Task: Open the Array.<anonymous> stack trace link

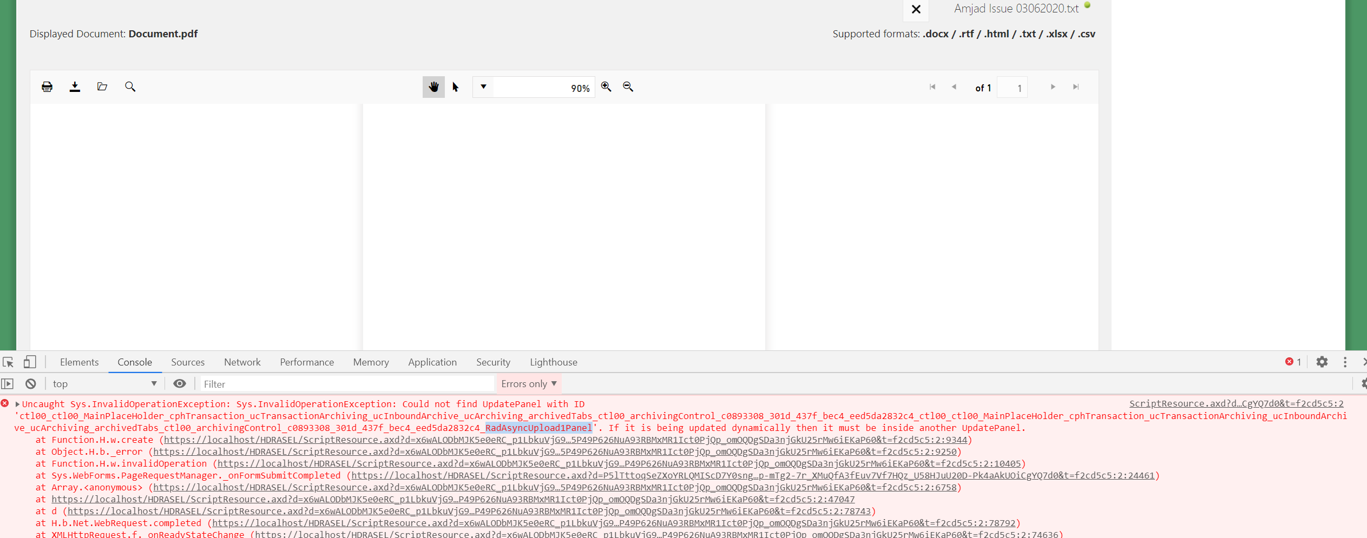Action: (x=555, y=487)
